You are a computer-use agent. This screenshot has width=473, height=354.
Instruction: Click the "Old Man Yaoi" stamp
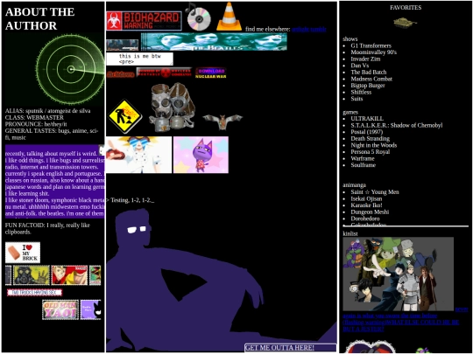[x=60, y=309]
